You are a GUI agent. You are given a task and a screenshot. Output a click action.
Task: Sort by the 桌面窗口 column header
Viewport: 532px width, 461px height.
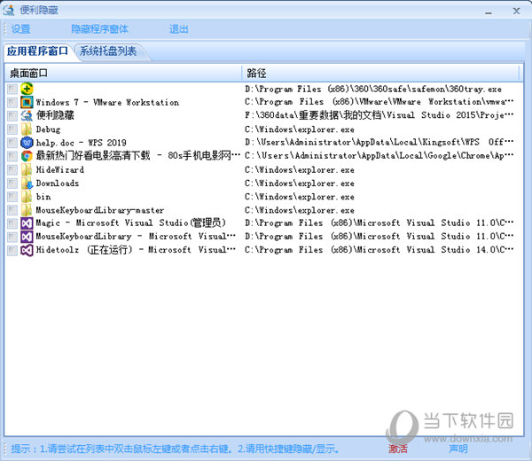[x=123, y=73]
